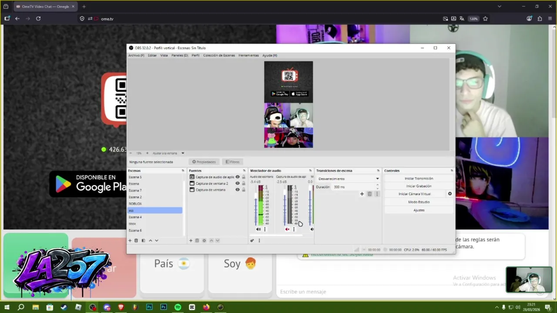557x313 pixels.
Task: Zoom in the preview with the plus icon
Action: click(147, 153)
